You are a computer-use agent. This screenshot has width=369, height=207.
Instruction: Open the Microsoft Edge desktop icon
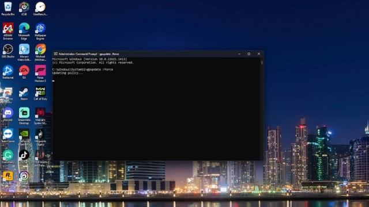pos(24,31)
